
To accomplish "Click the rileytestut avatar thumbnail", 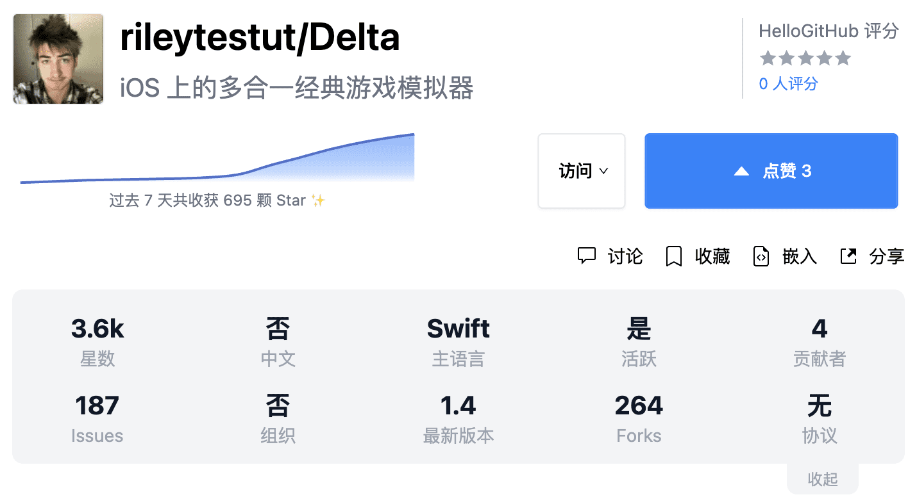I will point(58,59).
